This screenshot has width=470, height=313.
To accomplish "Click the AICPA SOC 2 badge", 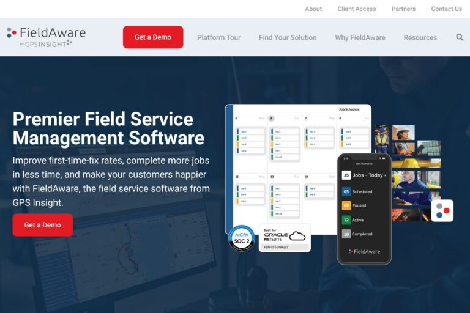I will pyautogui.click(x=241, y=238).
